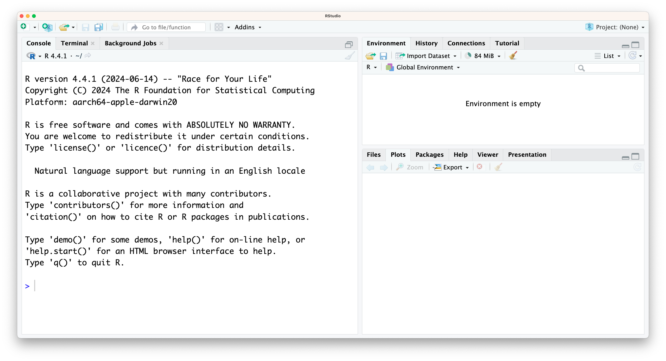This screenshot has height=361, width=666.
Task: Click the New File icon
Action: click(24, 27)
